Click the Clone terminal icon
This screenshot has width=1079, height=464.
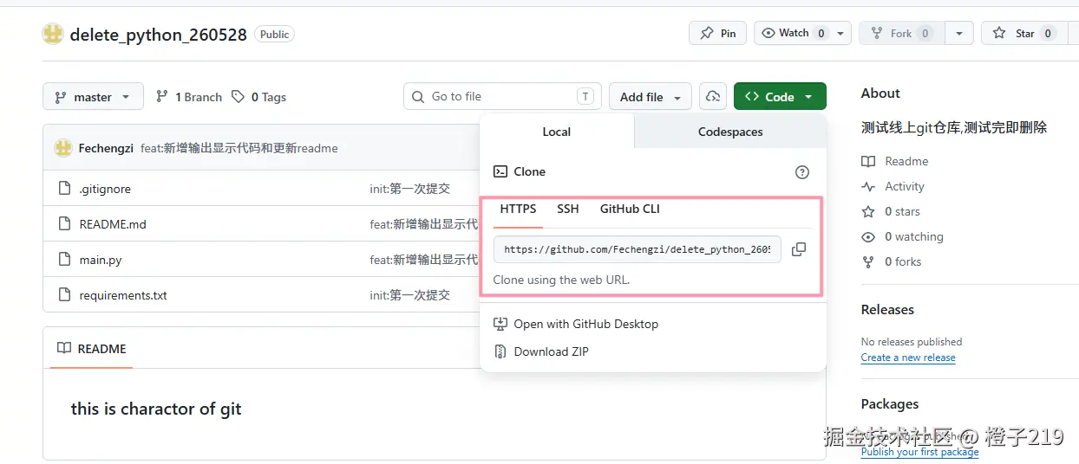(x=500, y=171)
